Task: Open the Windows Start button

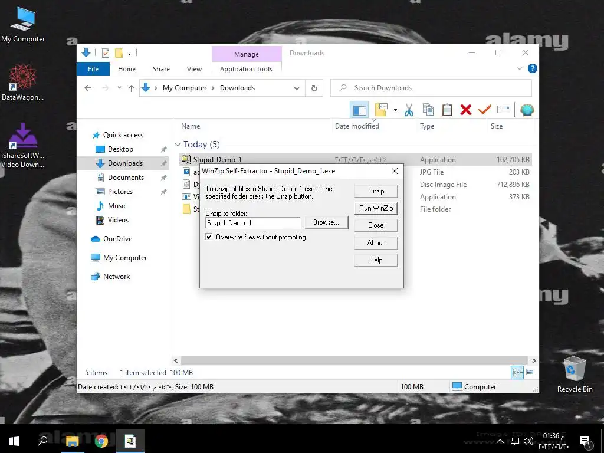Action: [14, 441]
